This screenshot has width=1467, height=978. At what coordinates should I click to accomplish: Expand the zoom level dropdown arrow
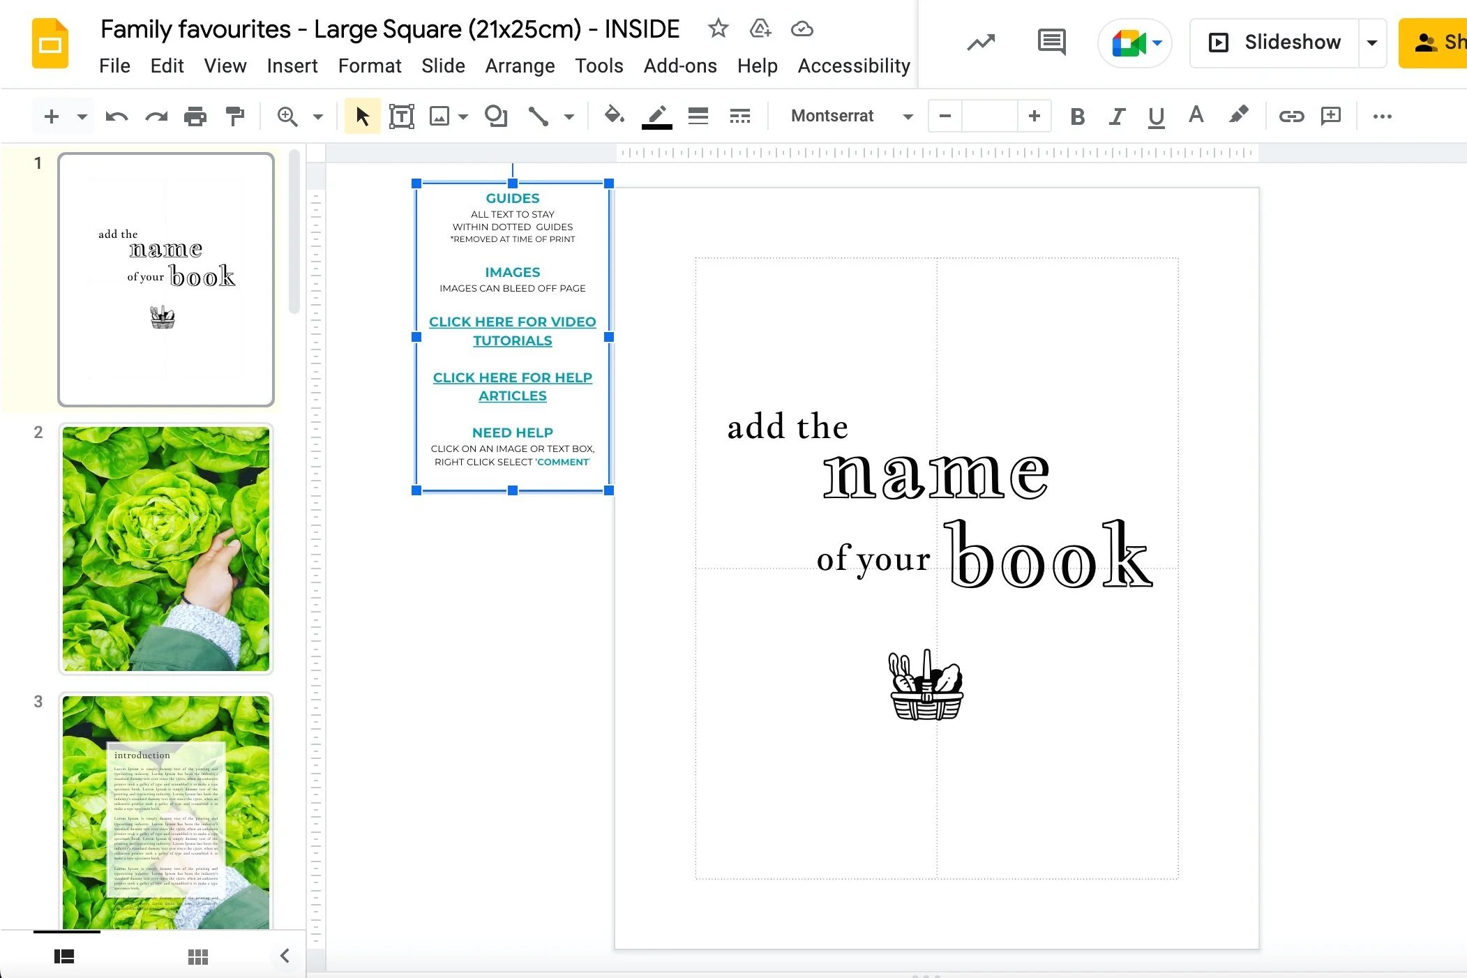pyautogui.click(x=318, y=116)
